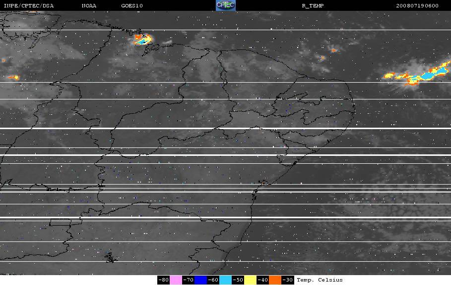Click the CPTEC logo in the header
The image size is (451, 285).
click(x=226, y=5)
